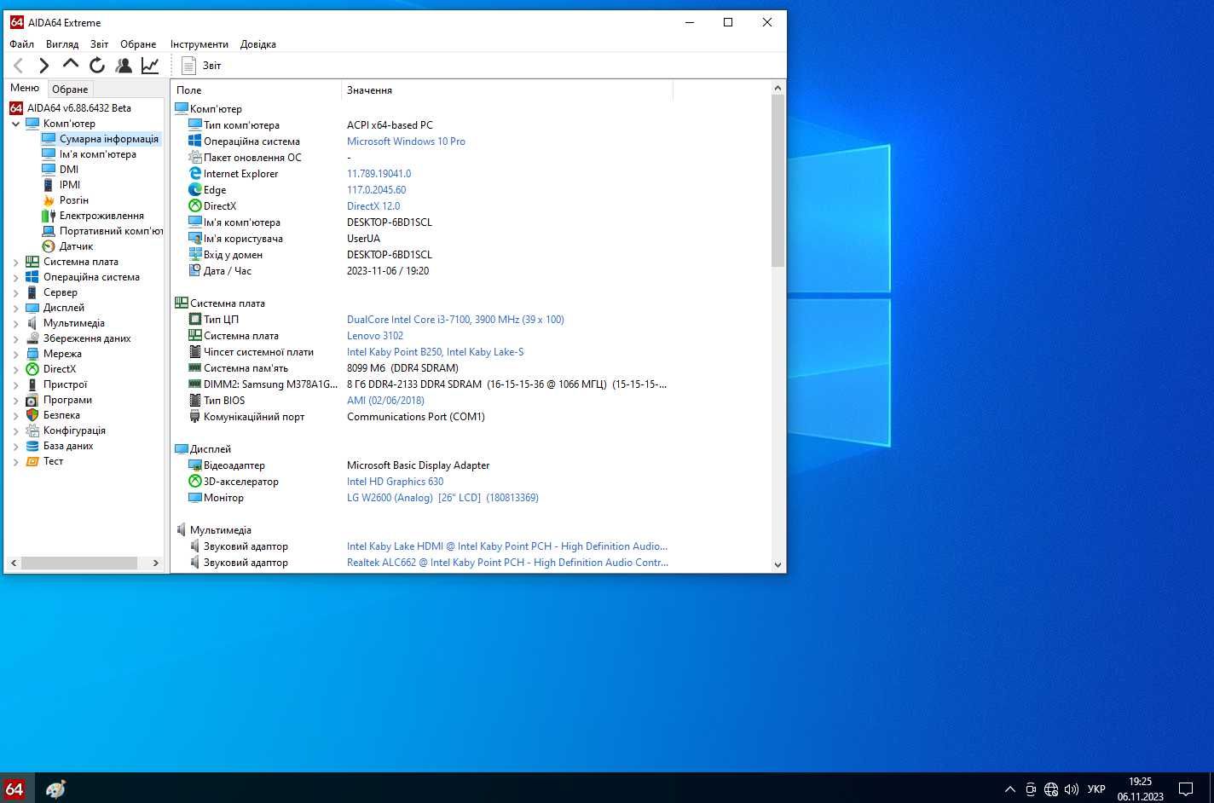Expand the DirectX tree node
This screenshot has width=1214, height=803.
[x=15, y=370]
